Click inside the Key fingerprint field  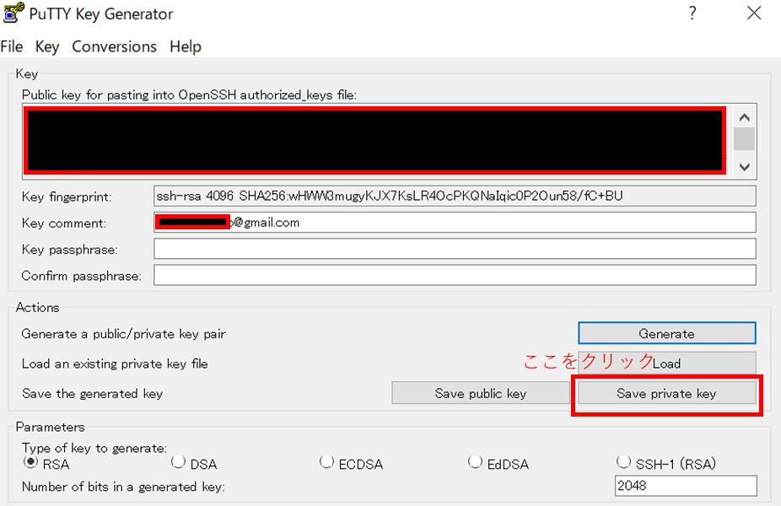(x=455, y=196)
